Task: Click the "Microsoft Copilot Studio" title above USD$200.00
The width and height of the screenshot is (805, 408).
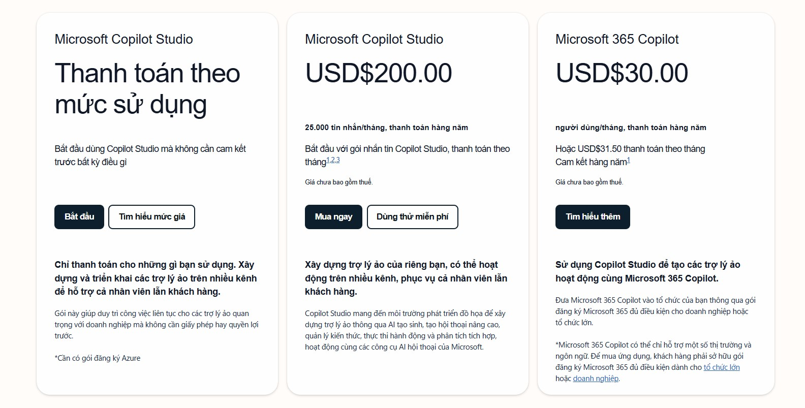Action: (x=374, y=39)
